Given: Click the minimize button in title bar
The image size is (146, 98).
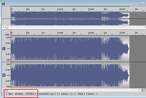Looking at the screenshot, I should pyautogui.click(x=141, y=4).
